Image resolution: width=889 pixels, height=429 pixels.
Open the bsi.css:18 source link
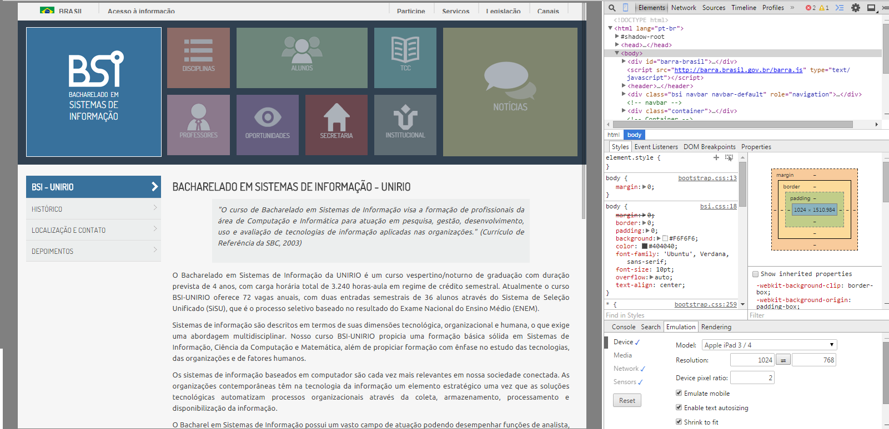(x=719, y=206)
